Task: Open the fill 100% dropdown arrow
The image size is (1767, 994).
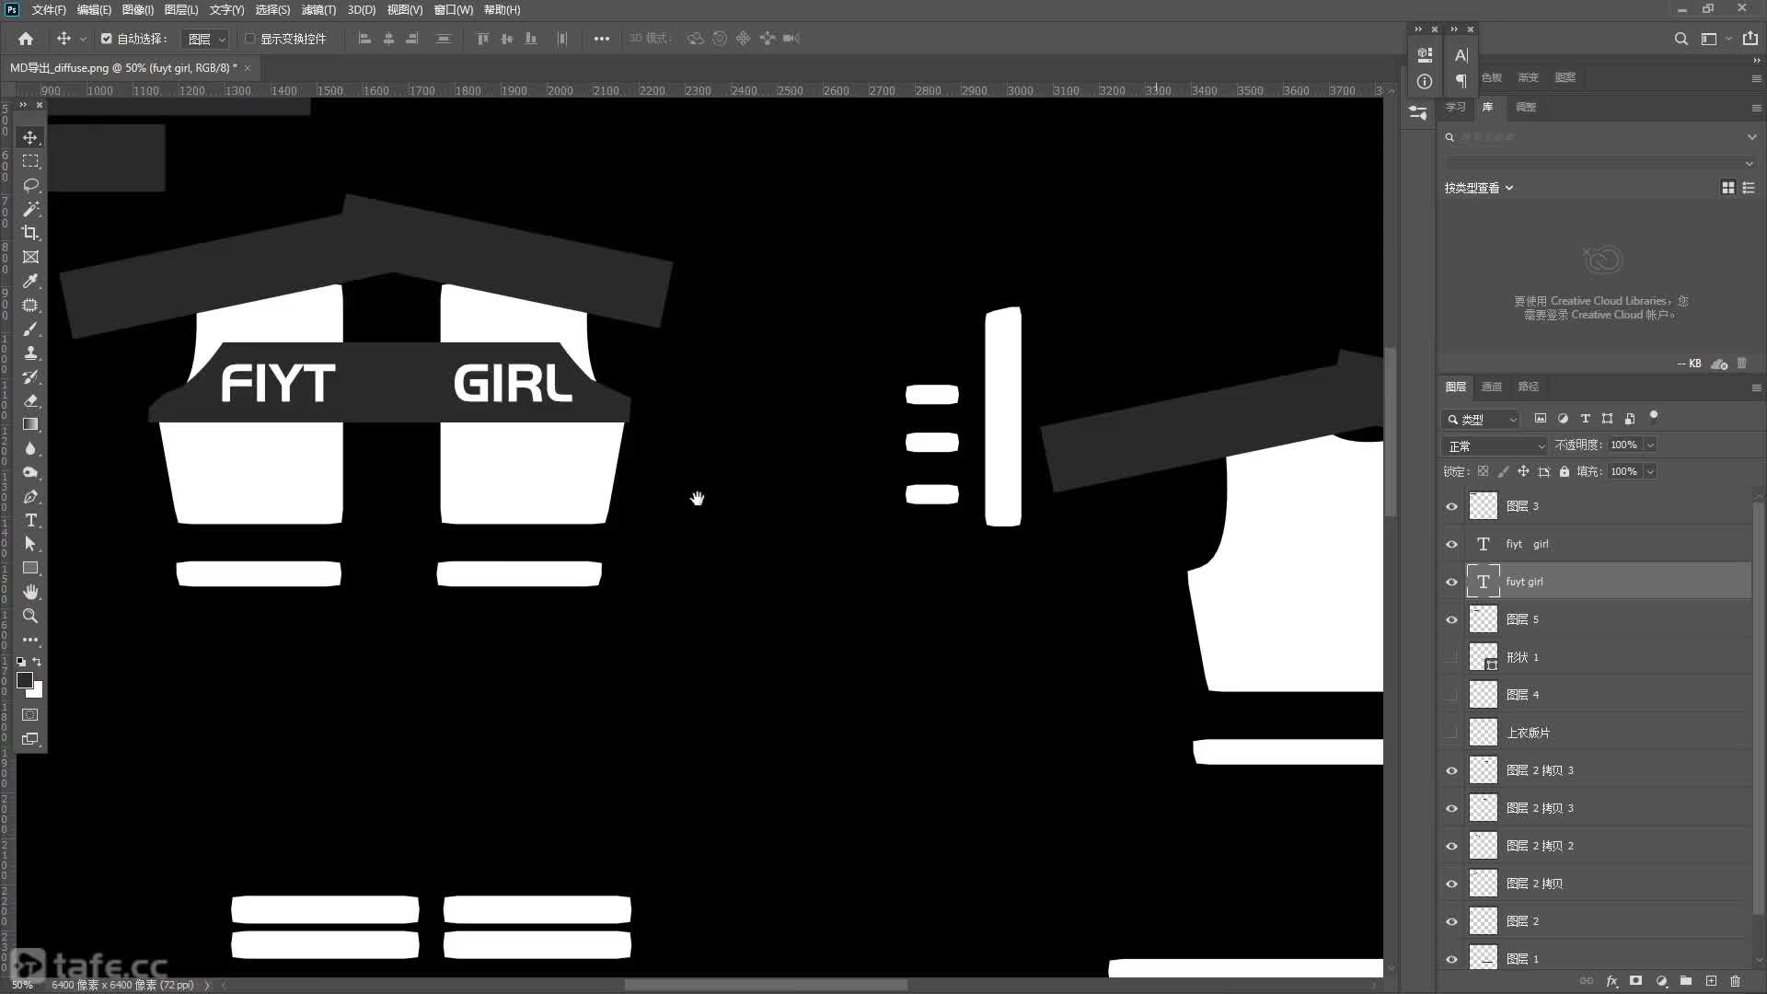Action: 1650,471
